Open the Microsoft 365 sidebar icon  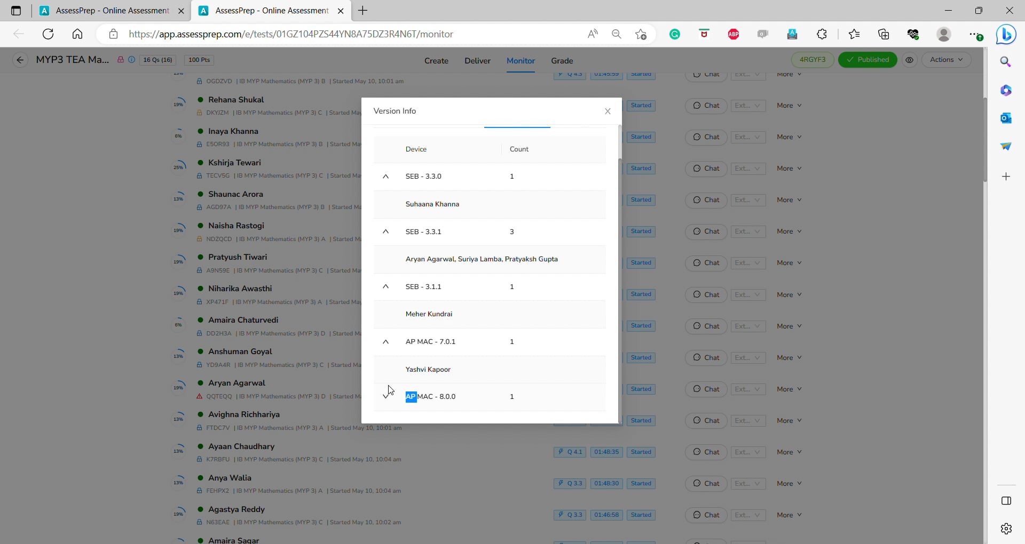[x=1006, y=90]
